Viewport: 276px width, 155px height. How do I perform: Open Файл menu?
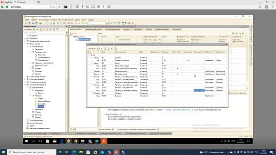coord(27,20)
